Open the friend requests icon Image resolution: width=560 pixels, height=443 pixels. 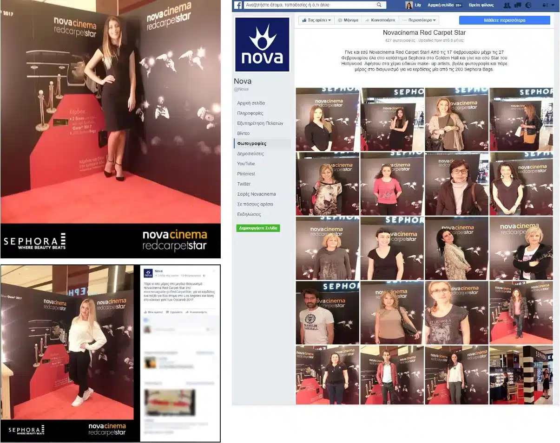click(507, 5)
